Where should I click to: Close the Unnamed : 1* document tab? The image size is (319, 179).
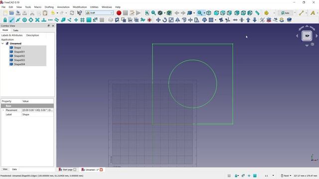click(101, 170)
